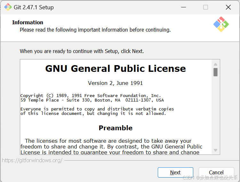Open the gitforwindows.org link
The height and width of the screenshot is (182, 240).
[x=32, y=160]
